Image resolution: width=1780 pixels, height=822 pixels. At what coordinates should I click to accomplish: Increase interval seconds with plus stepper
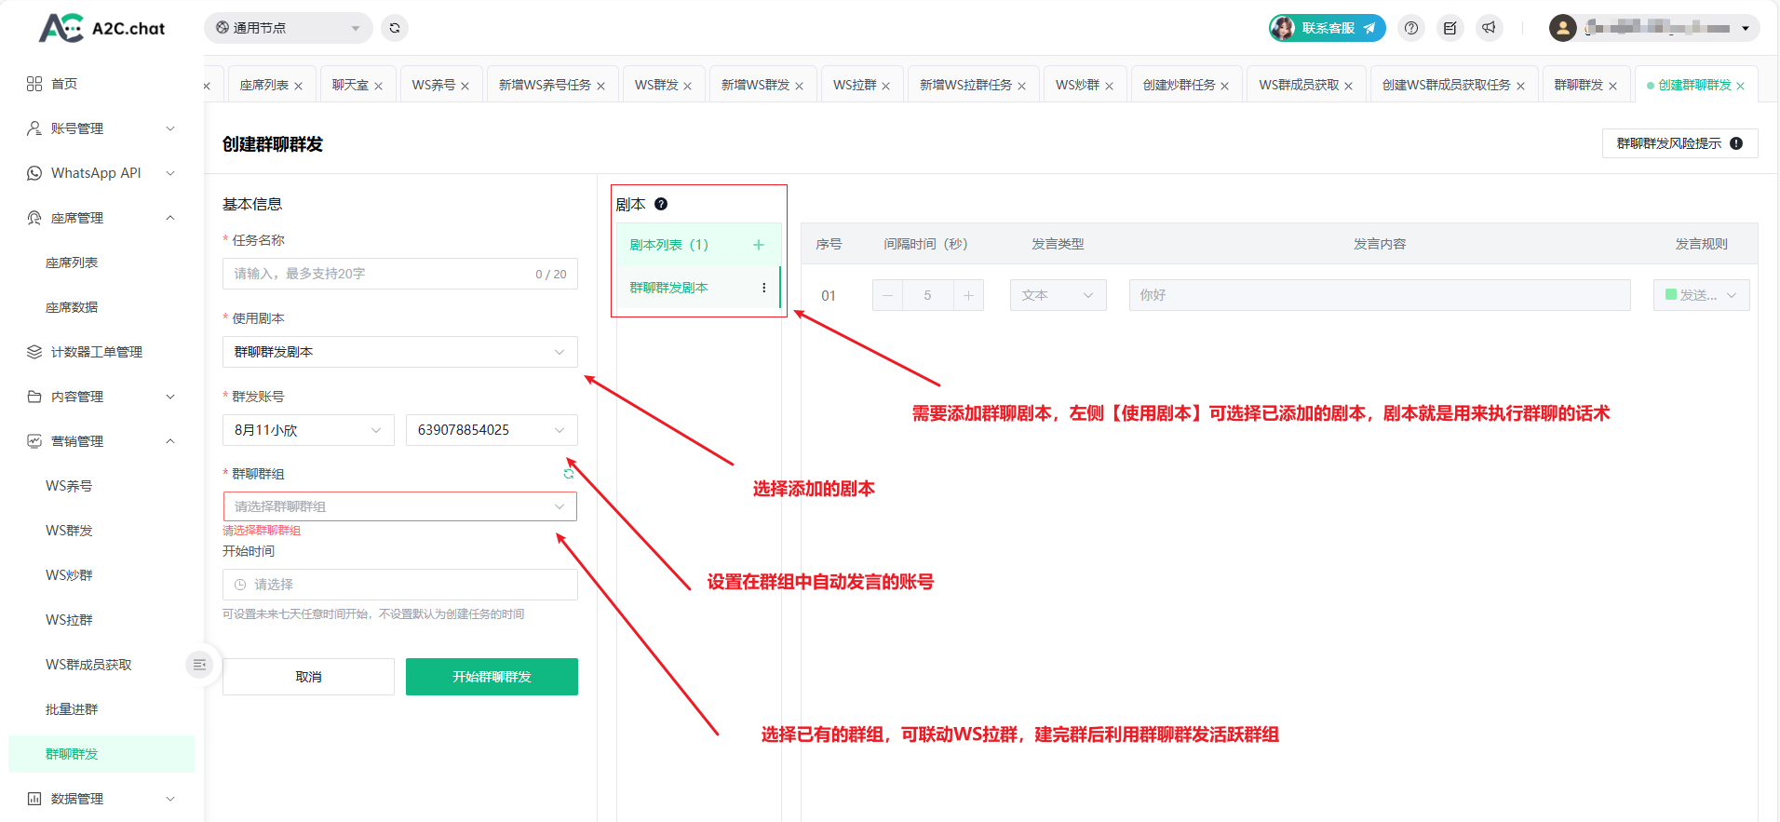pyautogui.click(x=968, y=295)
